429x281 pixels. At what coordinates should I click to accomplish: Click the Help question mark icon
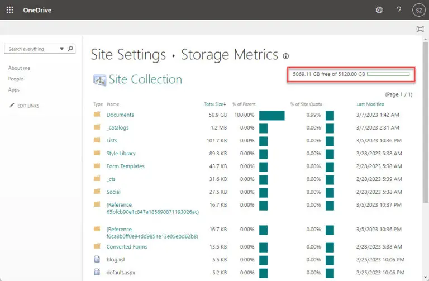click(x=399, y=10)
